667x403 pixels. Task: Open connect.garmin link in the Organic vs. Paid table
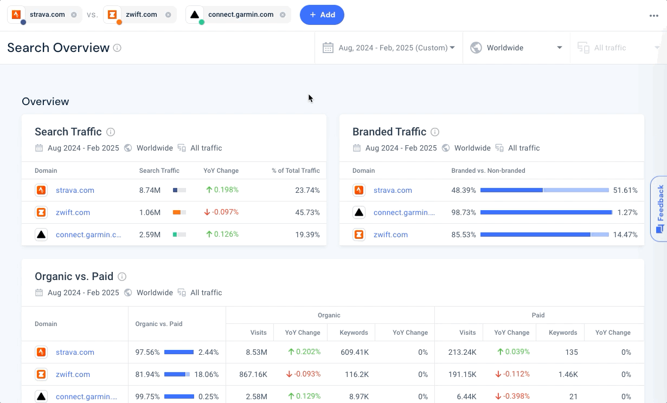(x=87, y=396)
